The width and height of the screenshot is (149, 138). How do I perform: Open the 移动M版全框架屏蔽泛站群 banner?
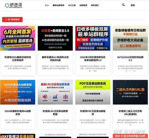coord(130,136)
